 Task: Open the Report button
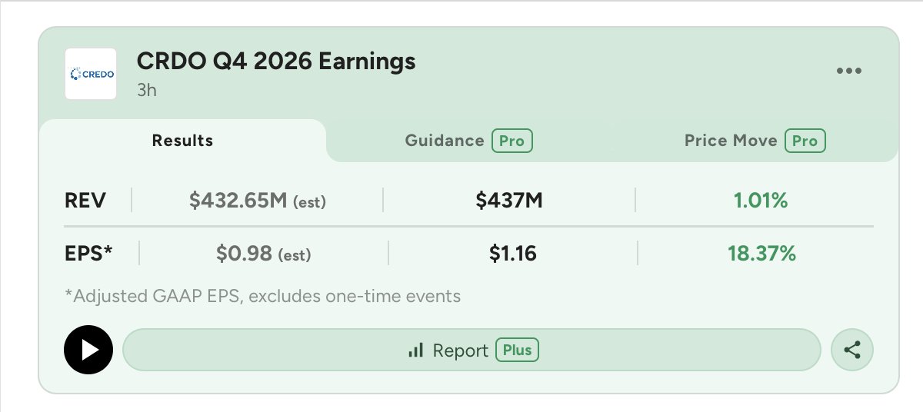click(472, 351)
